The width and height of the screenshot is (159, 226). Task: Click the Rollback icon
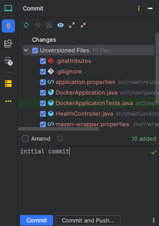click(x=38, y=25)
